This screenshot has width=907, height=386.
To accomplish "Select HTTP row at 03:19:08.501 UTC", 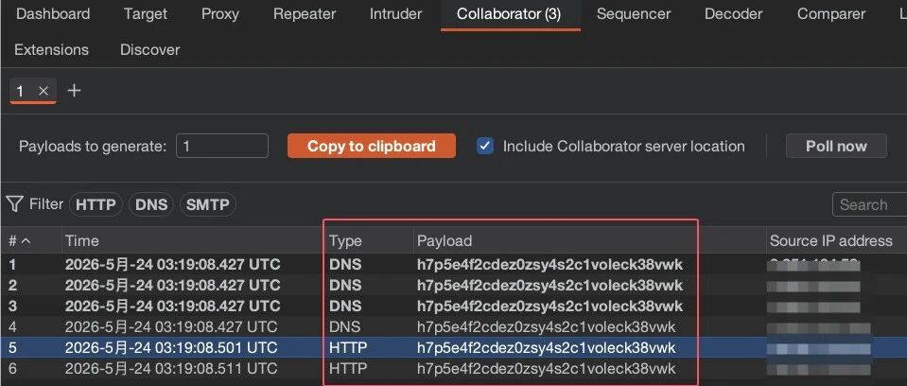I will 454,348.
